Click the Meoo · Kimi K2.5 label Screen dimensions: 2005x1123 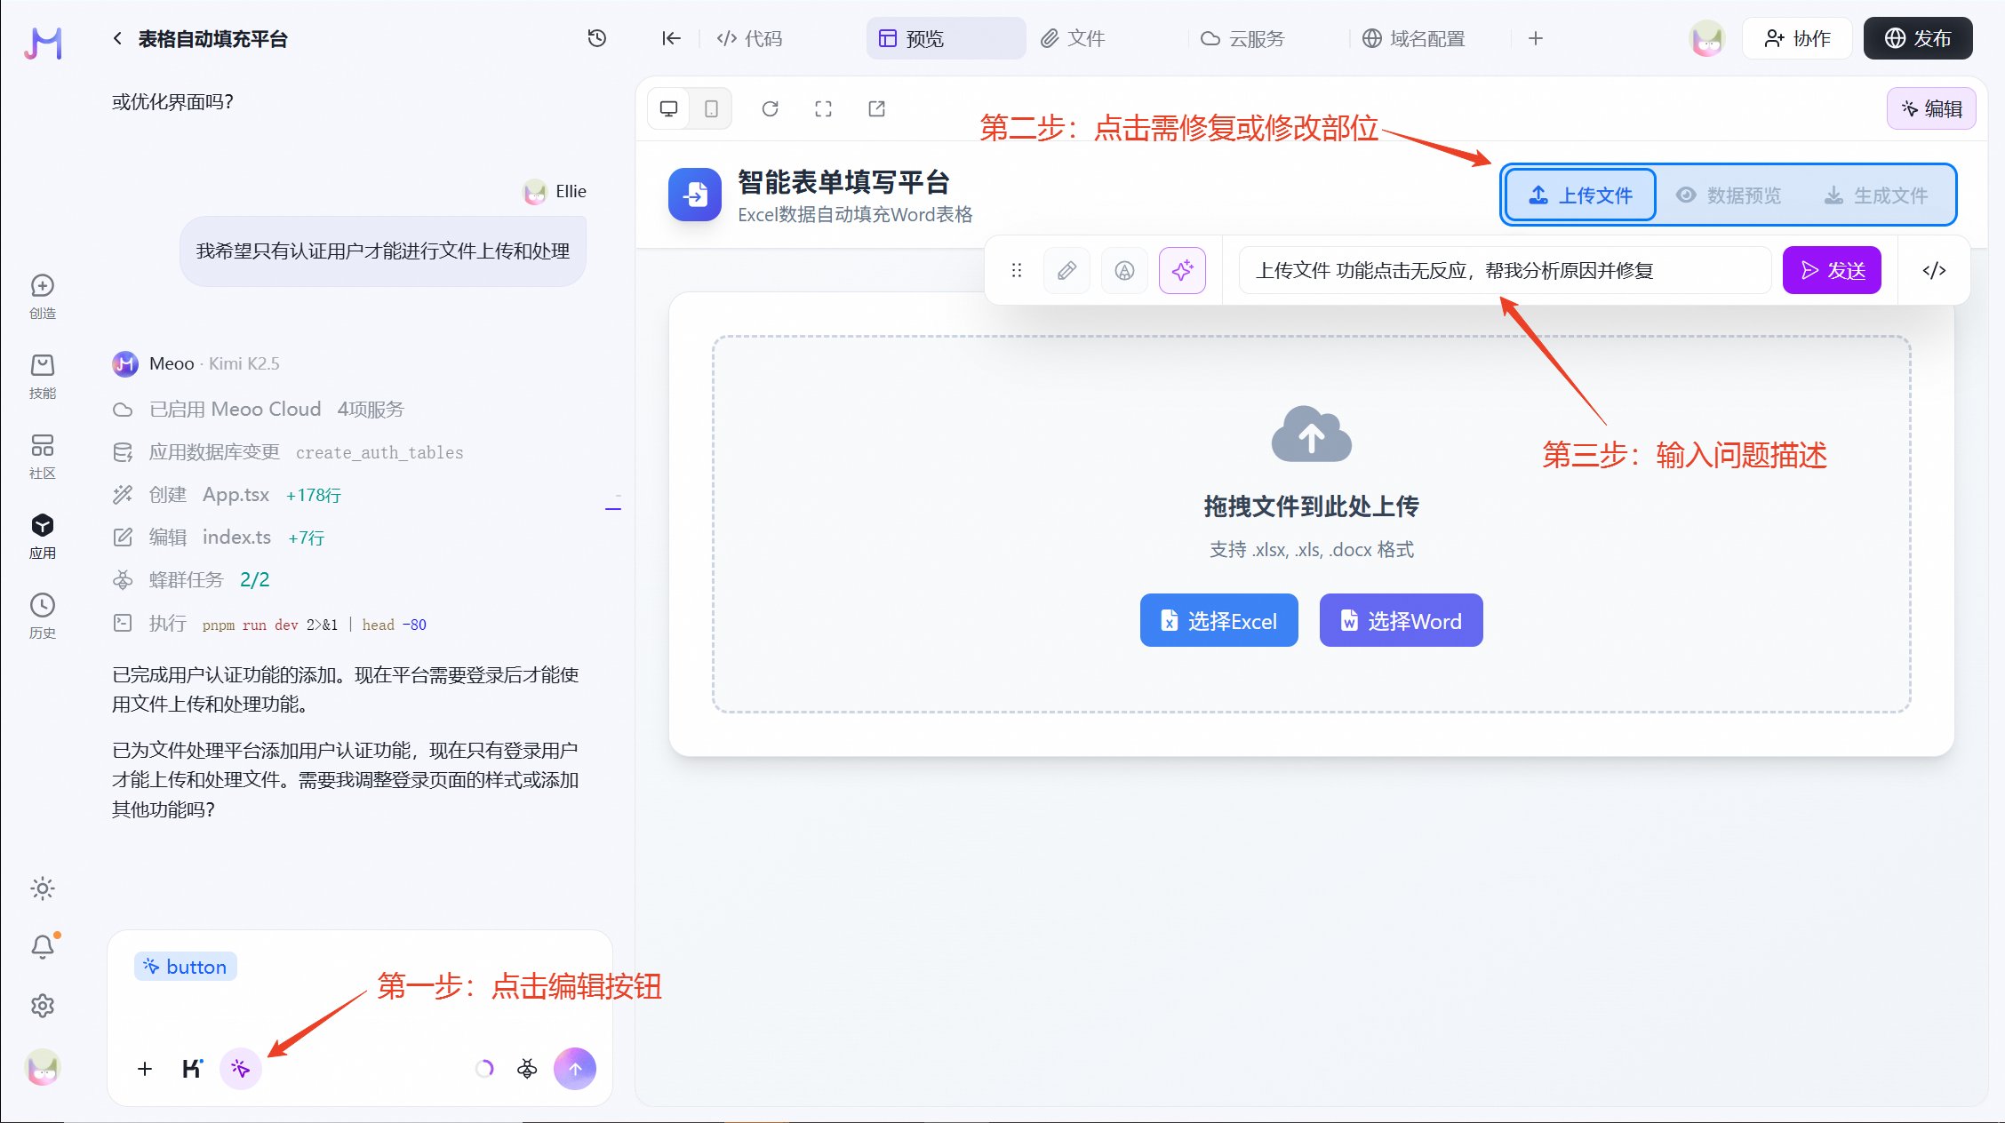[x=214, y=363]
